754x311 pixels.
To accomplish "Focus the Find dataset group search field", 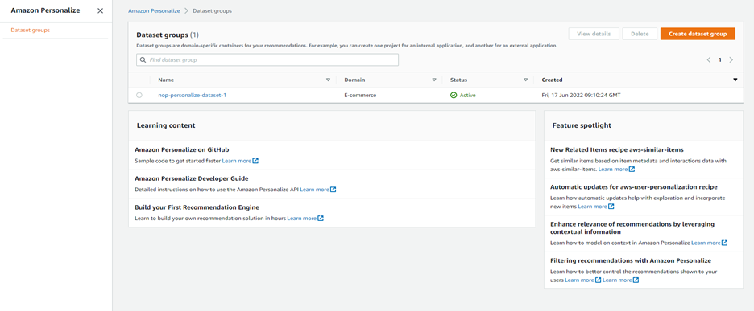I will [x=267, y=60].
